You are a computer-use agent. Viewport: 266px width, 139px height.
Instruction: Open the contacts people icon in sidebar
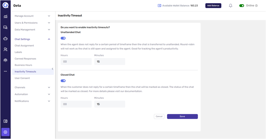click(5, 49)
